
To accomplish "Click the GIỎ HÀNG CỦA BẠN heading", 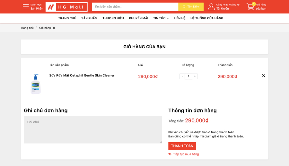I will pyautogui.click(x=144, y=47).
